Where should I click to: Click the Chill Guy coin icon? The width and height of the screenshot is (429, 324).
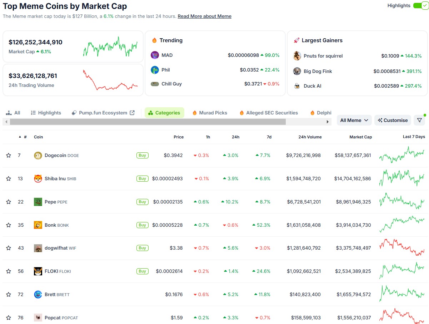155,84
